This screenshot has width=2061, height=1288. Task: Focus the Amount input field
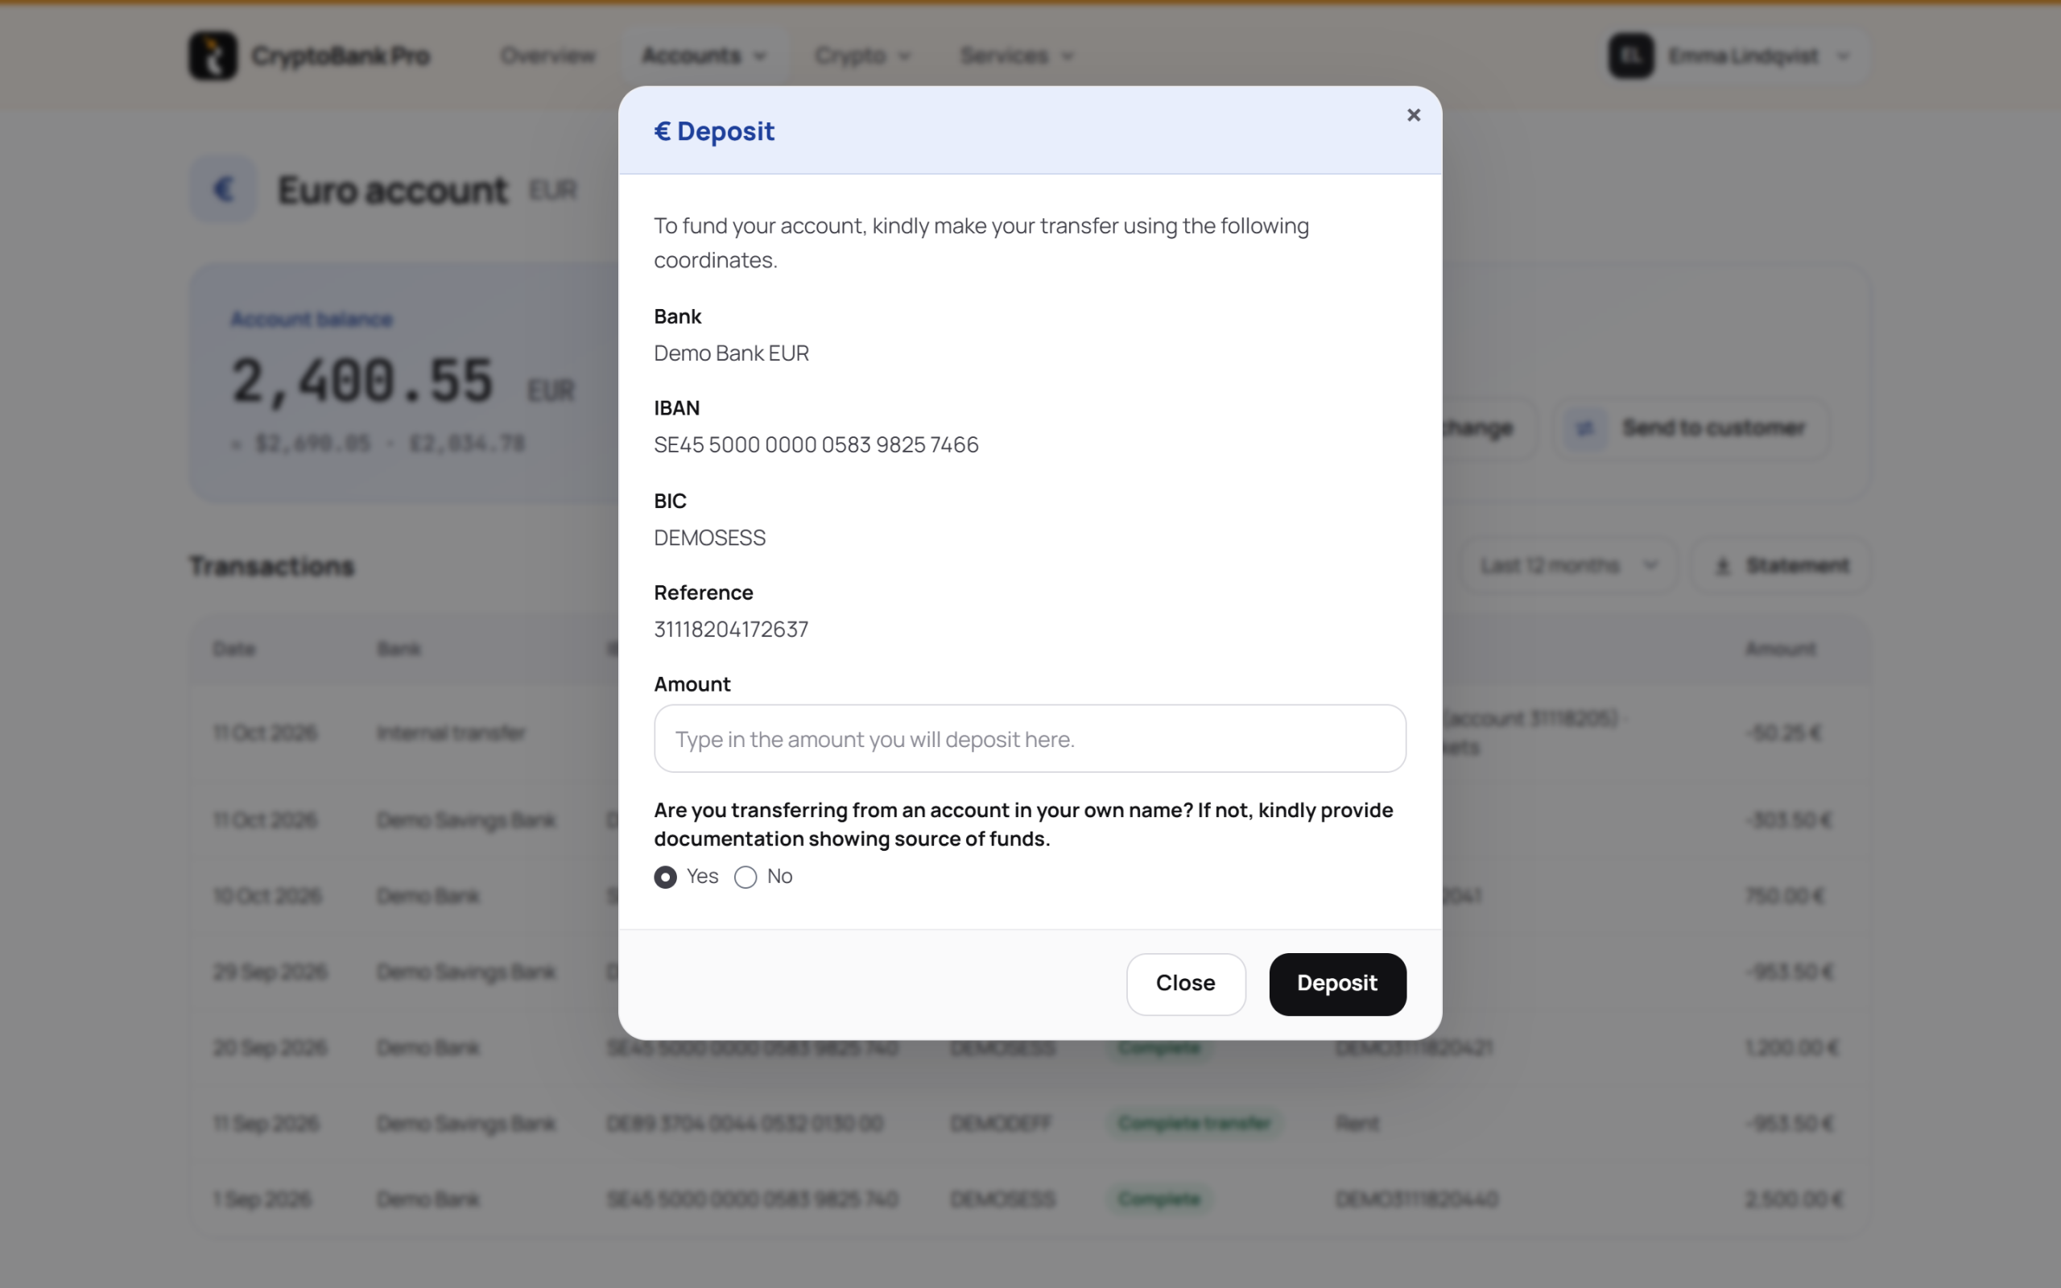[x=1030, y=738]
